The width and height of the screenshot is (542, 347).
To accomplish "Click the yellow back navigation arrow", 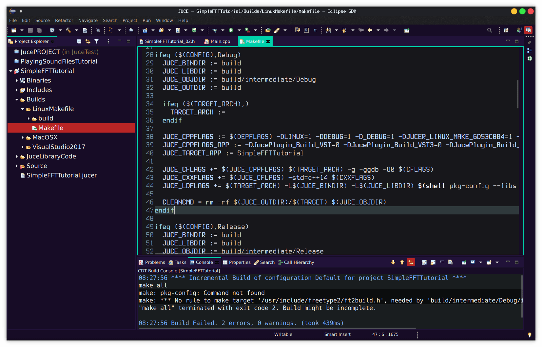I will tap(370, 30).
